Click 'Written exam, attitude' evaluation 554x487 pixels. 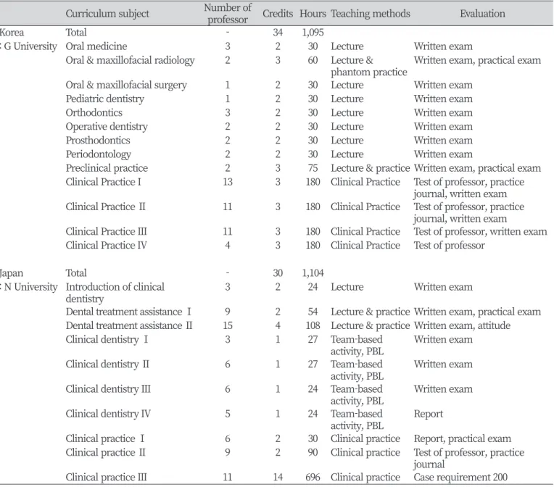pyautogui.click(x=462, y=325)
